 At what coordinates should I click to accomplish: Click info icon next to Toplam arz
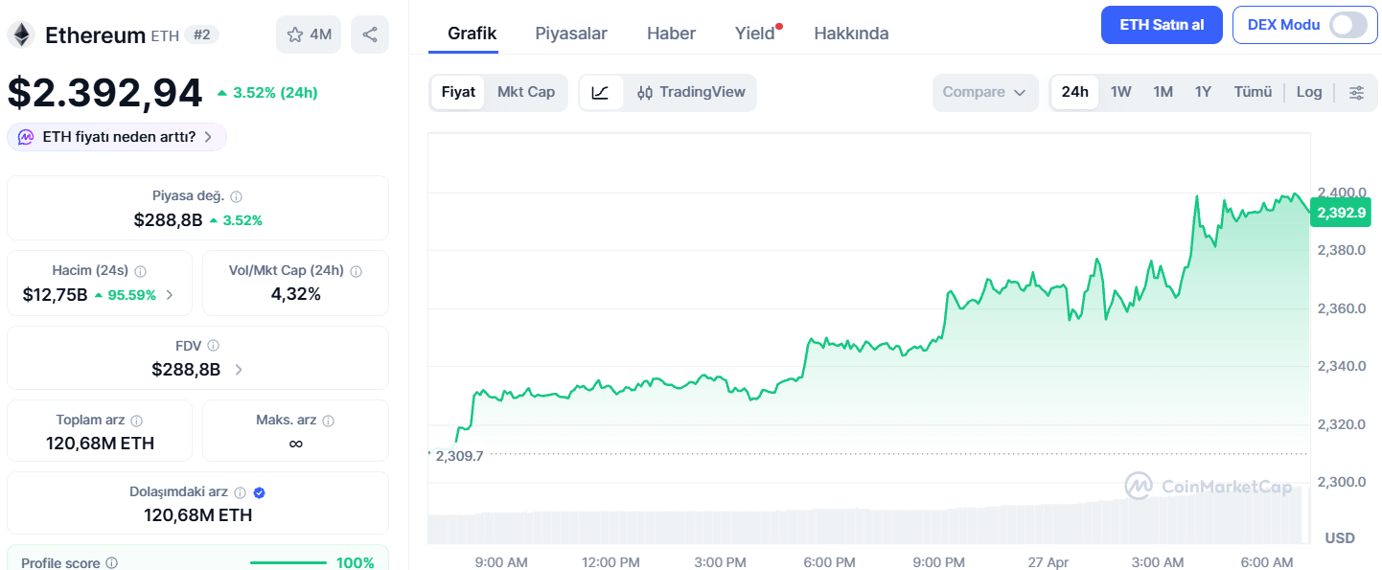click(x=137, y=421)
